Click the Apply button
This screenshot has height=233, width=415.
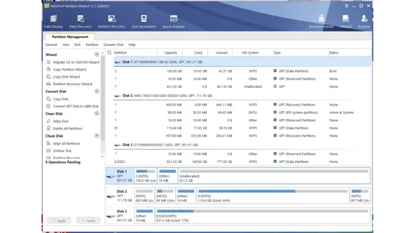(59, 220)
